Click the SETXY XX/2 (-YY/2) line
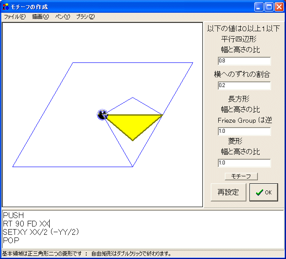This screenshot has height=259, width=286. pyautogui.click(x=41, y=232)
